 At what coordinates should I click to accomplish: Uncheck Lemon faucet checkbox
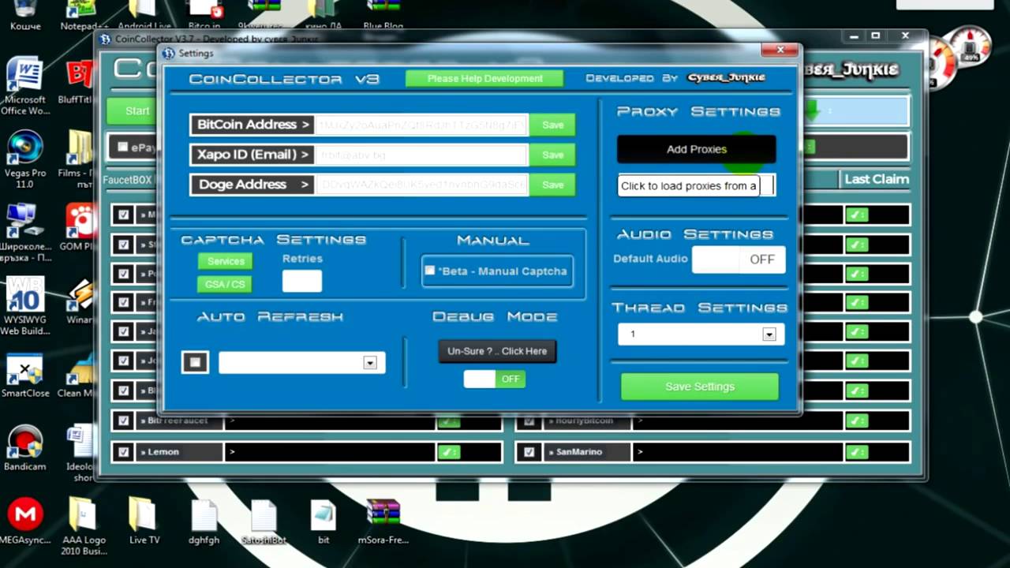[123, 452]
